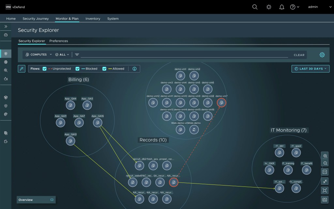Screen dimensions: 334x209
Task: Click the fit-to-screen canvas icon
Action: (325, 190)
